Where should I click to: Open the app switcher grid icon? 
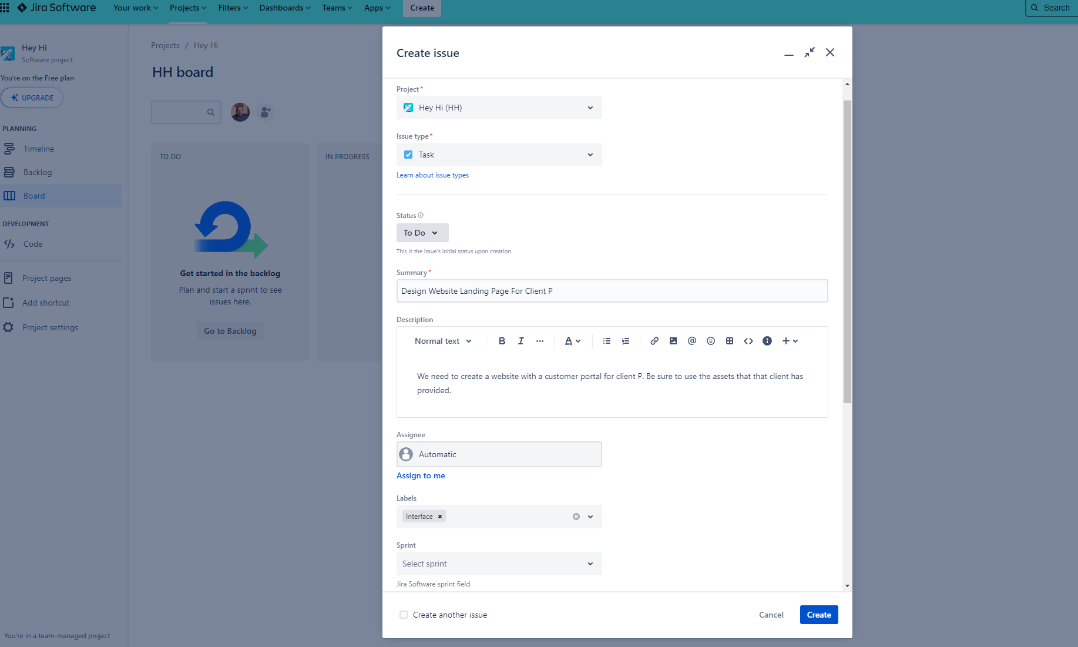pyautogui.click(x=5, y=8)
